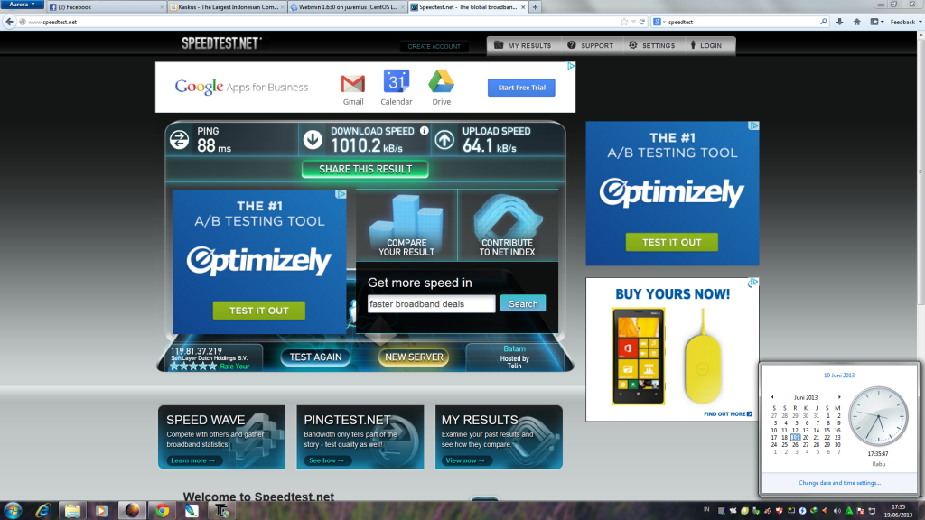Bookmark this page with the star icon
Image resolution: width=925 pixels, height=520 pixels.
pos(624,22)
